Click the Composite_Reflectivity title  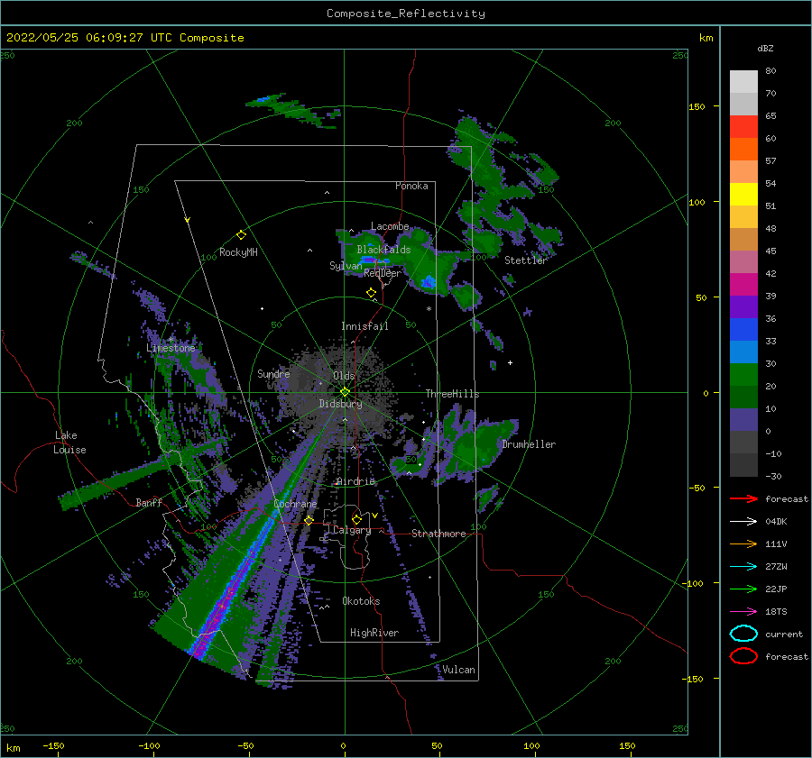coord(406,14)
